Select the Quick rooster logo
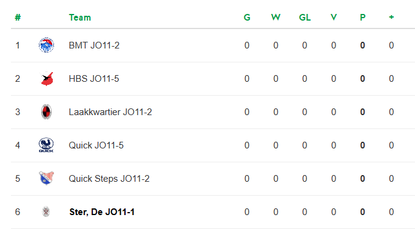Screen dimensions: 415x229 coord(46,145)
